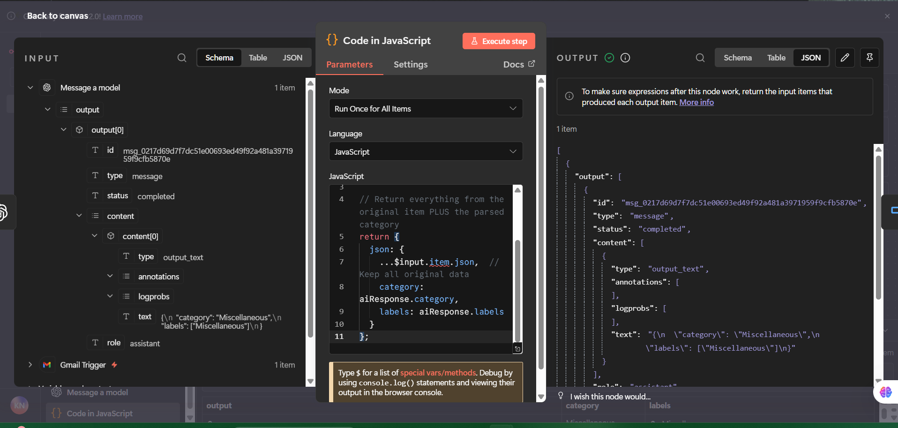Open the More info link

[696, 102]
